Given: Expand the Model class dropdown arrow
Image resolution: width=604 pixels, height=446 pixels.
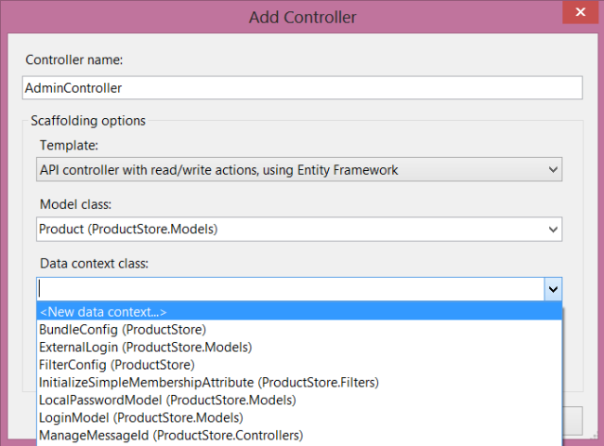Looking at the screenshot, I should tap(553, 229).
